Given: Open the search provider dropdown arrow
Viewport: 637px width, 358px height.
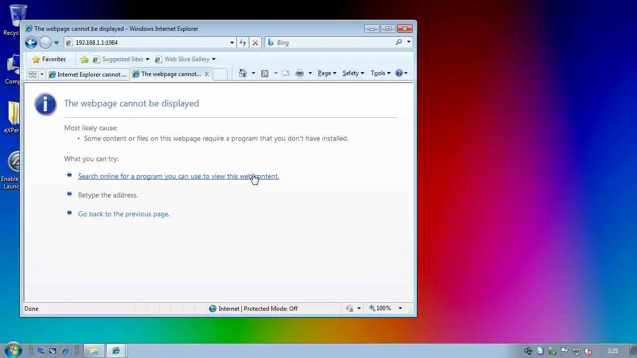Looking at the screenshot, I should pos(409,42).
